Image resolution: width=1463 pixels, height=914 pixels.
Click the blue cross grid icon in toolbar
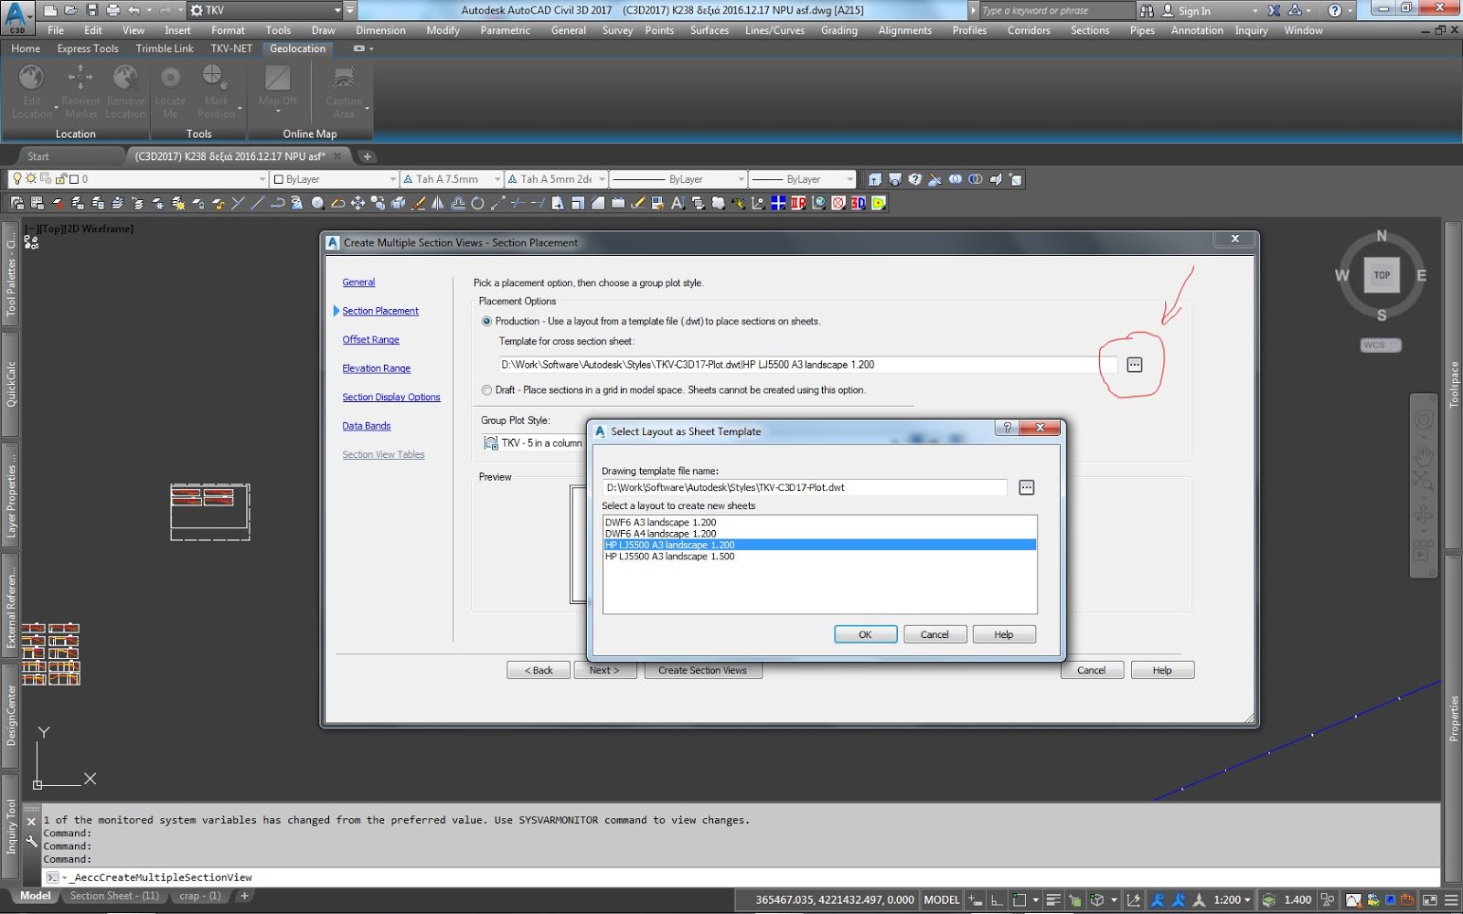[778, 203]
